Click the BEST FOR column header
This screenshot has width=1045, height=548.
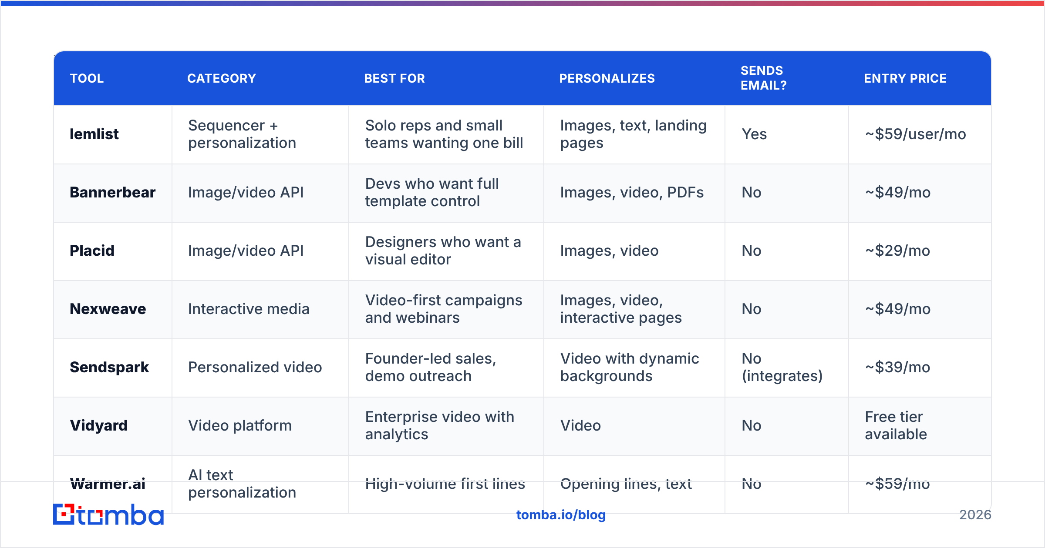[x=394, y=78]
